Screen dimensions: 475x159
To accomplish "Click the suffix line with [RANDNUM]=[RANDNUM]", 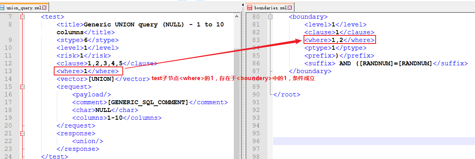I will coord(386,63).
